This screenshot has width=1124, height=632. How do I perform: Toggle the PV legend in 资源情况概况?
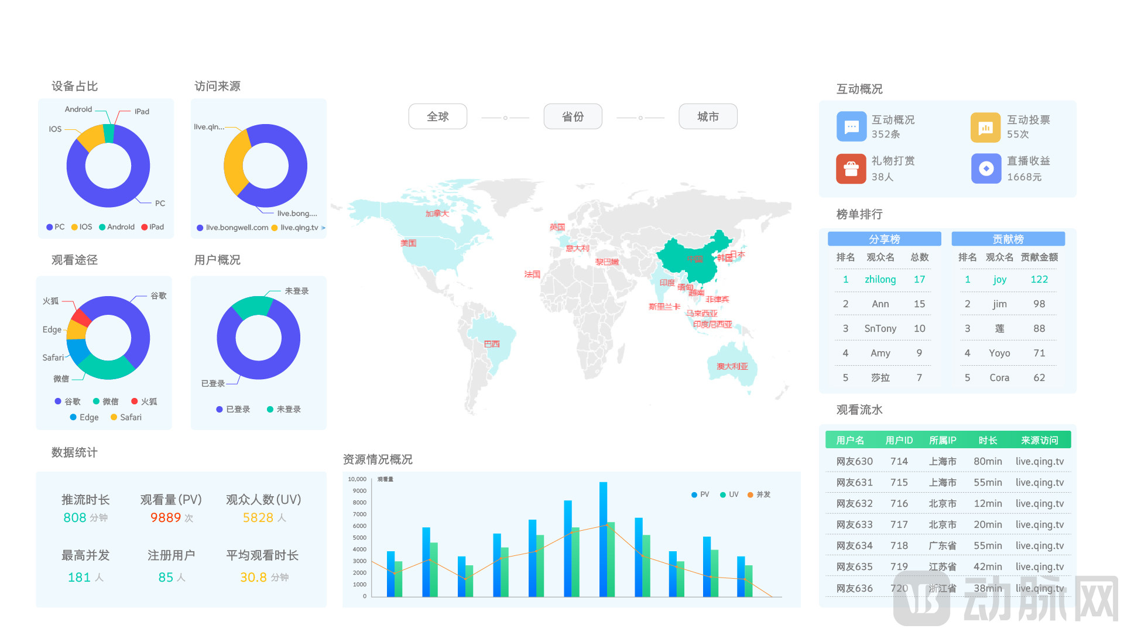point(700,494)
